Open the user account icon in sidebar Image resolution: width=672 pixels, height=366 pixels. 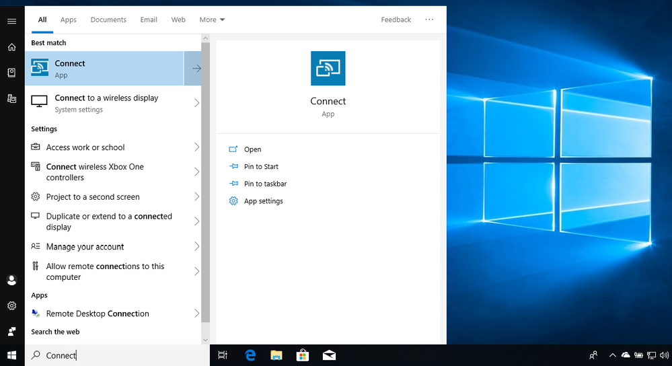click(12, 281)
